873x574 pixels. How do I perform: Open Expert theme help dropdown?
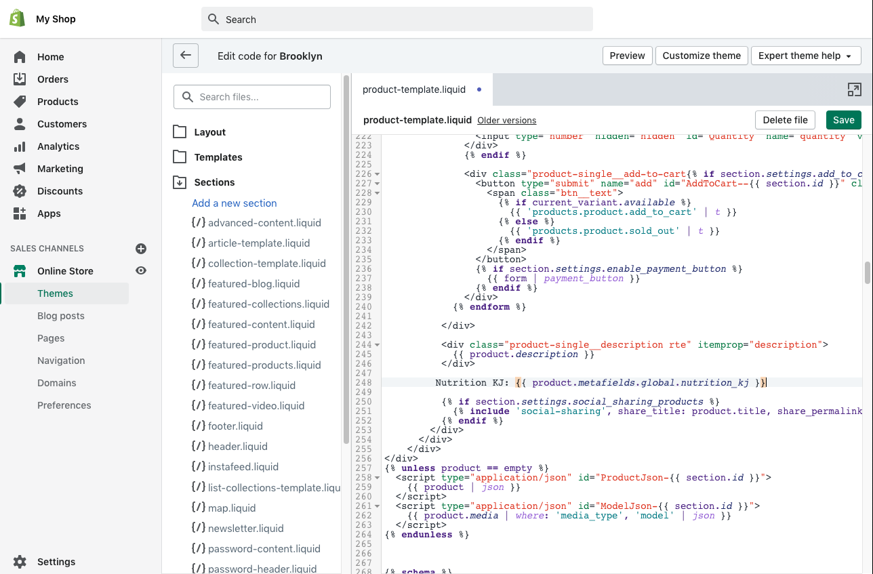805,56
